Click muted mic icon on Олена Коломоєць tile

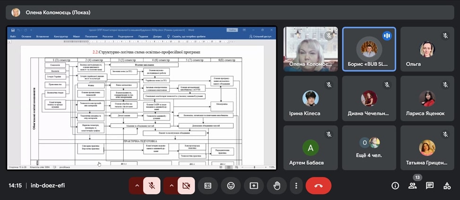point(329,36)
